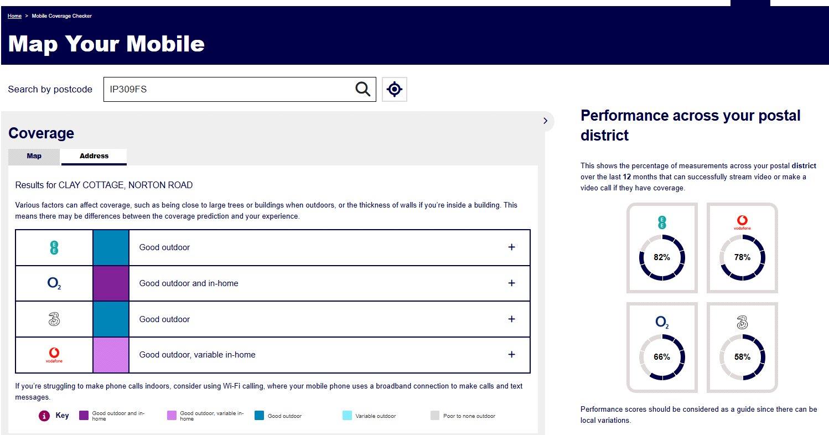Click EE blue coverage colour cell
This screenshot has width=829, height=435.
[111, 248]
